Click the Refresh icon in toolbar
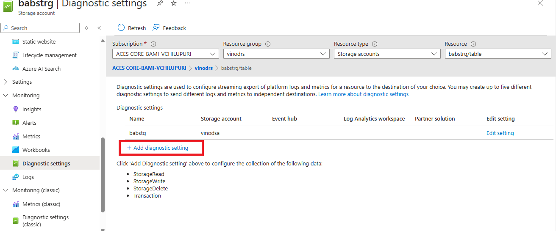Viewport: 556px width, 231px height. pyautogui.click(x=121, y=28)
